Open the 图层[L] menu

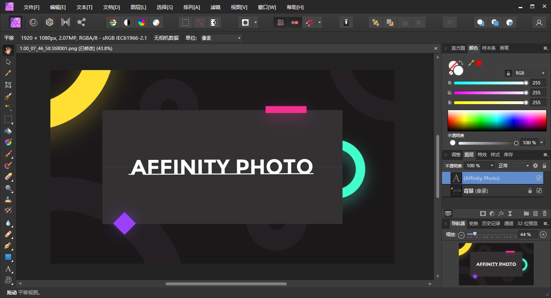(x=138, y=7)
